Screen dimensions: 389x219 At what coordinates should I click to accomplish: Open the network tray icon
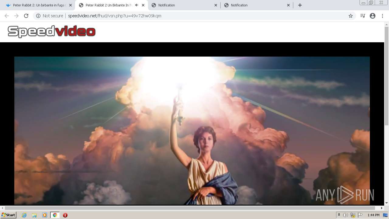353,215
